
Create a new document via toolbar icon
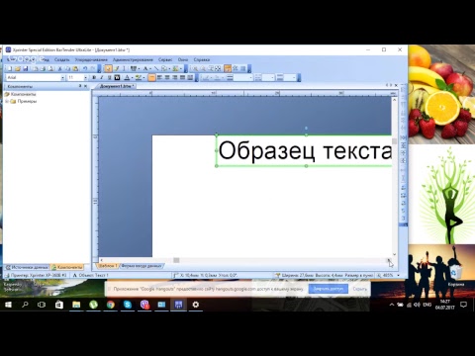click(x=10, y=68)
